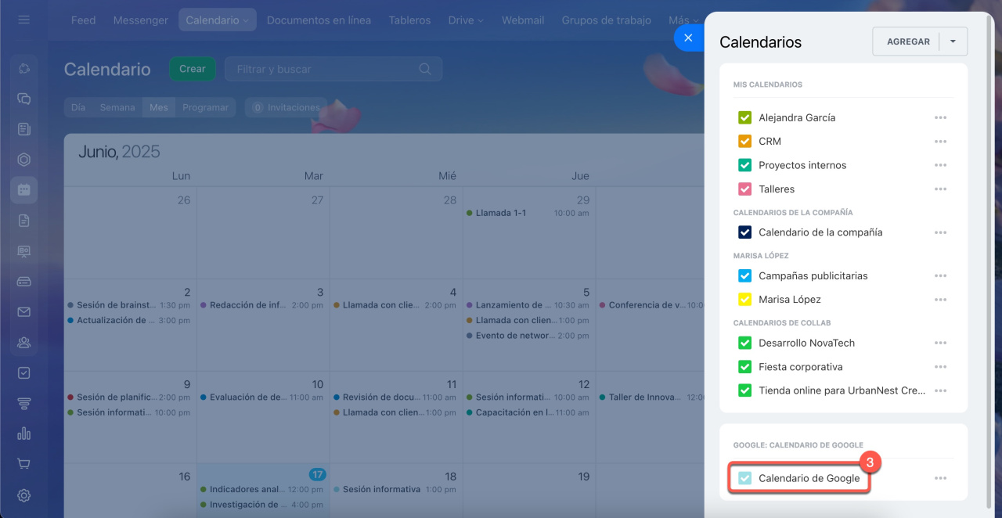Viewport: 1002px width, 518px height.
Task: Open the bar chart analytics icon
Action: point(23,433)
